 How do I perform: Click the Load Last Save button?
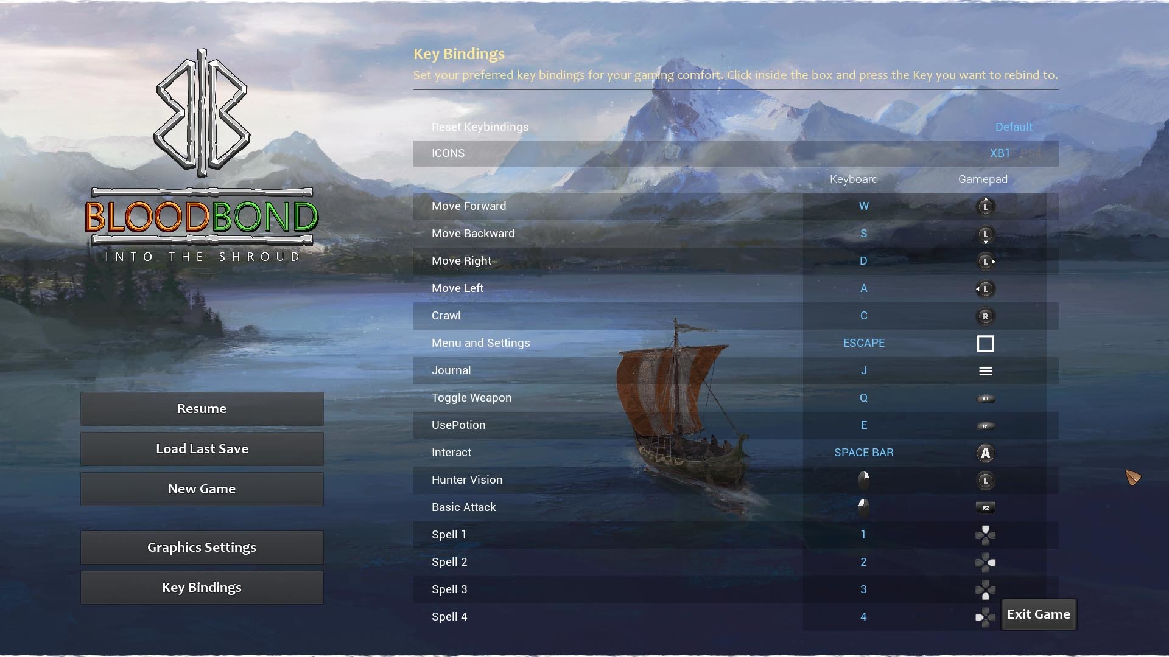[202, 449]
